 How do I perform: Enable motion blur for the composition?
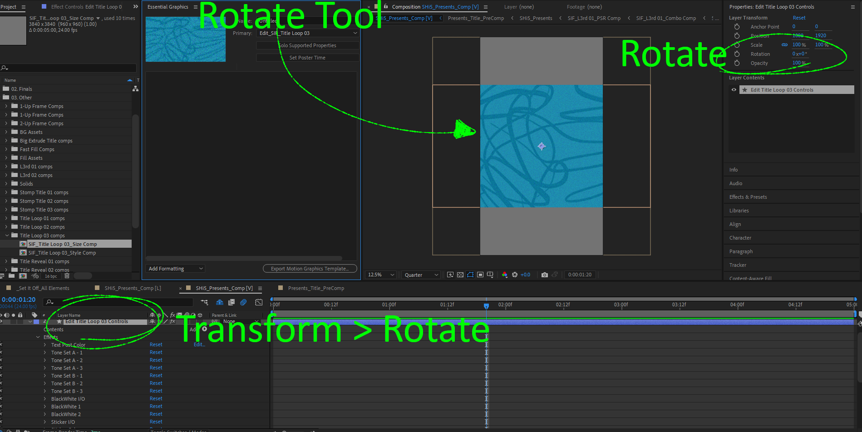coord(243,302)
